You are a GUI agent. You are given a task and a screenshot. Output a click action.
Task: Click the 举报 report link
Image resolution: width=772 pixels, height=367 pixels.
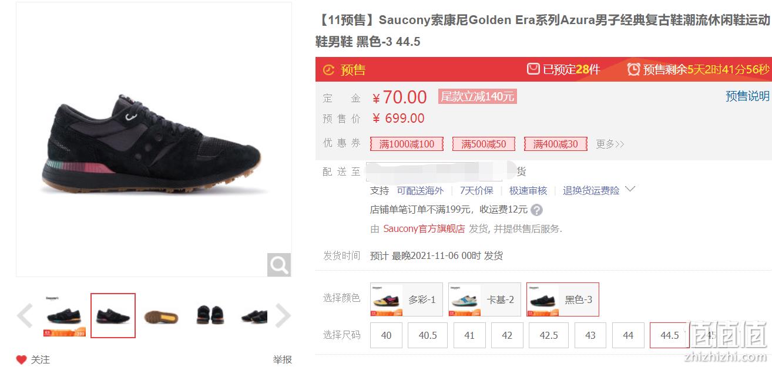pyautogui.click(x=282, y=359)
